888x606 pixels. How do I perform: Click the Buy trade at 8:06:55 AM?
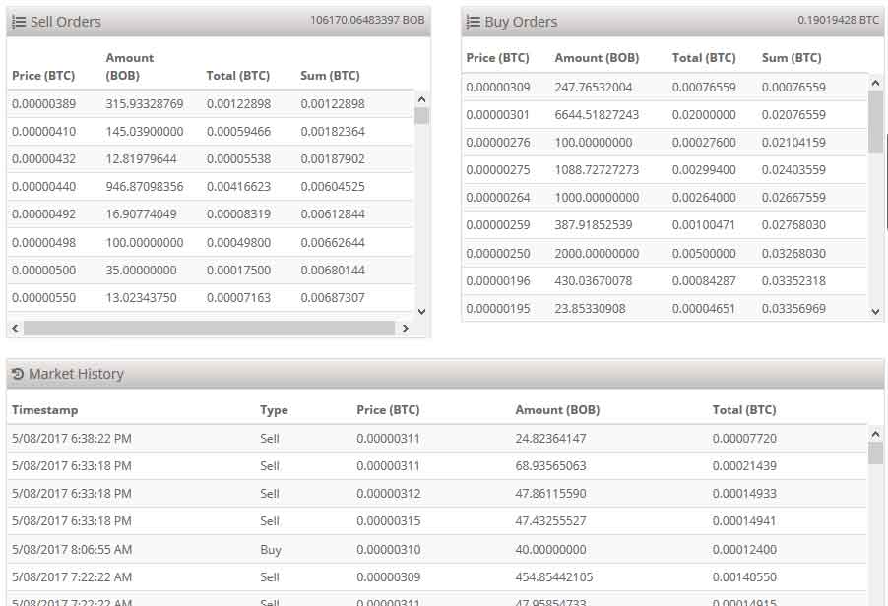pyautogui.click(x=437, y=549)
